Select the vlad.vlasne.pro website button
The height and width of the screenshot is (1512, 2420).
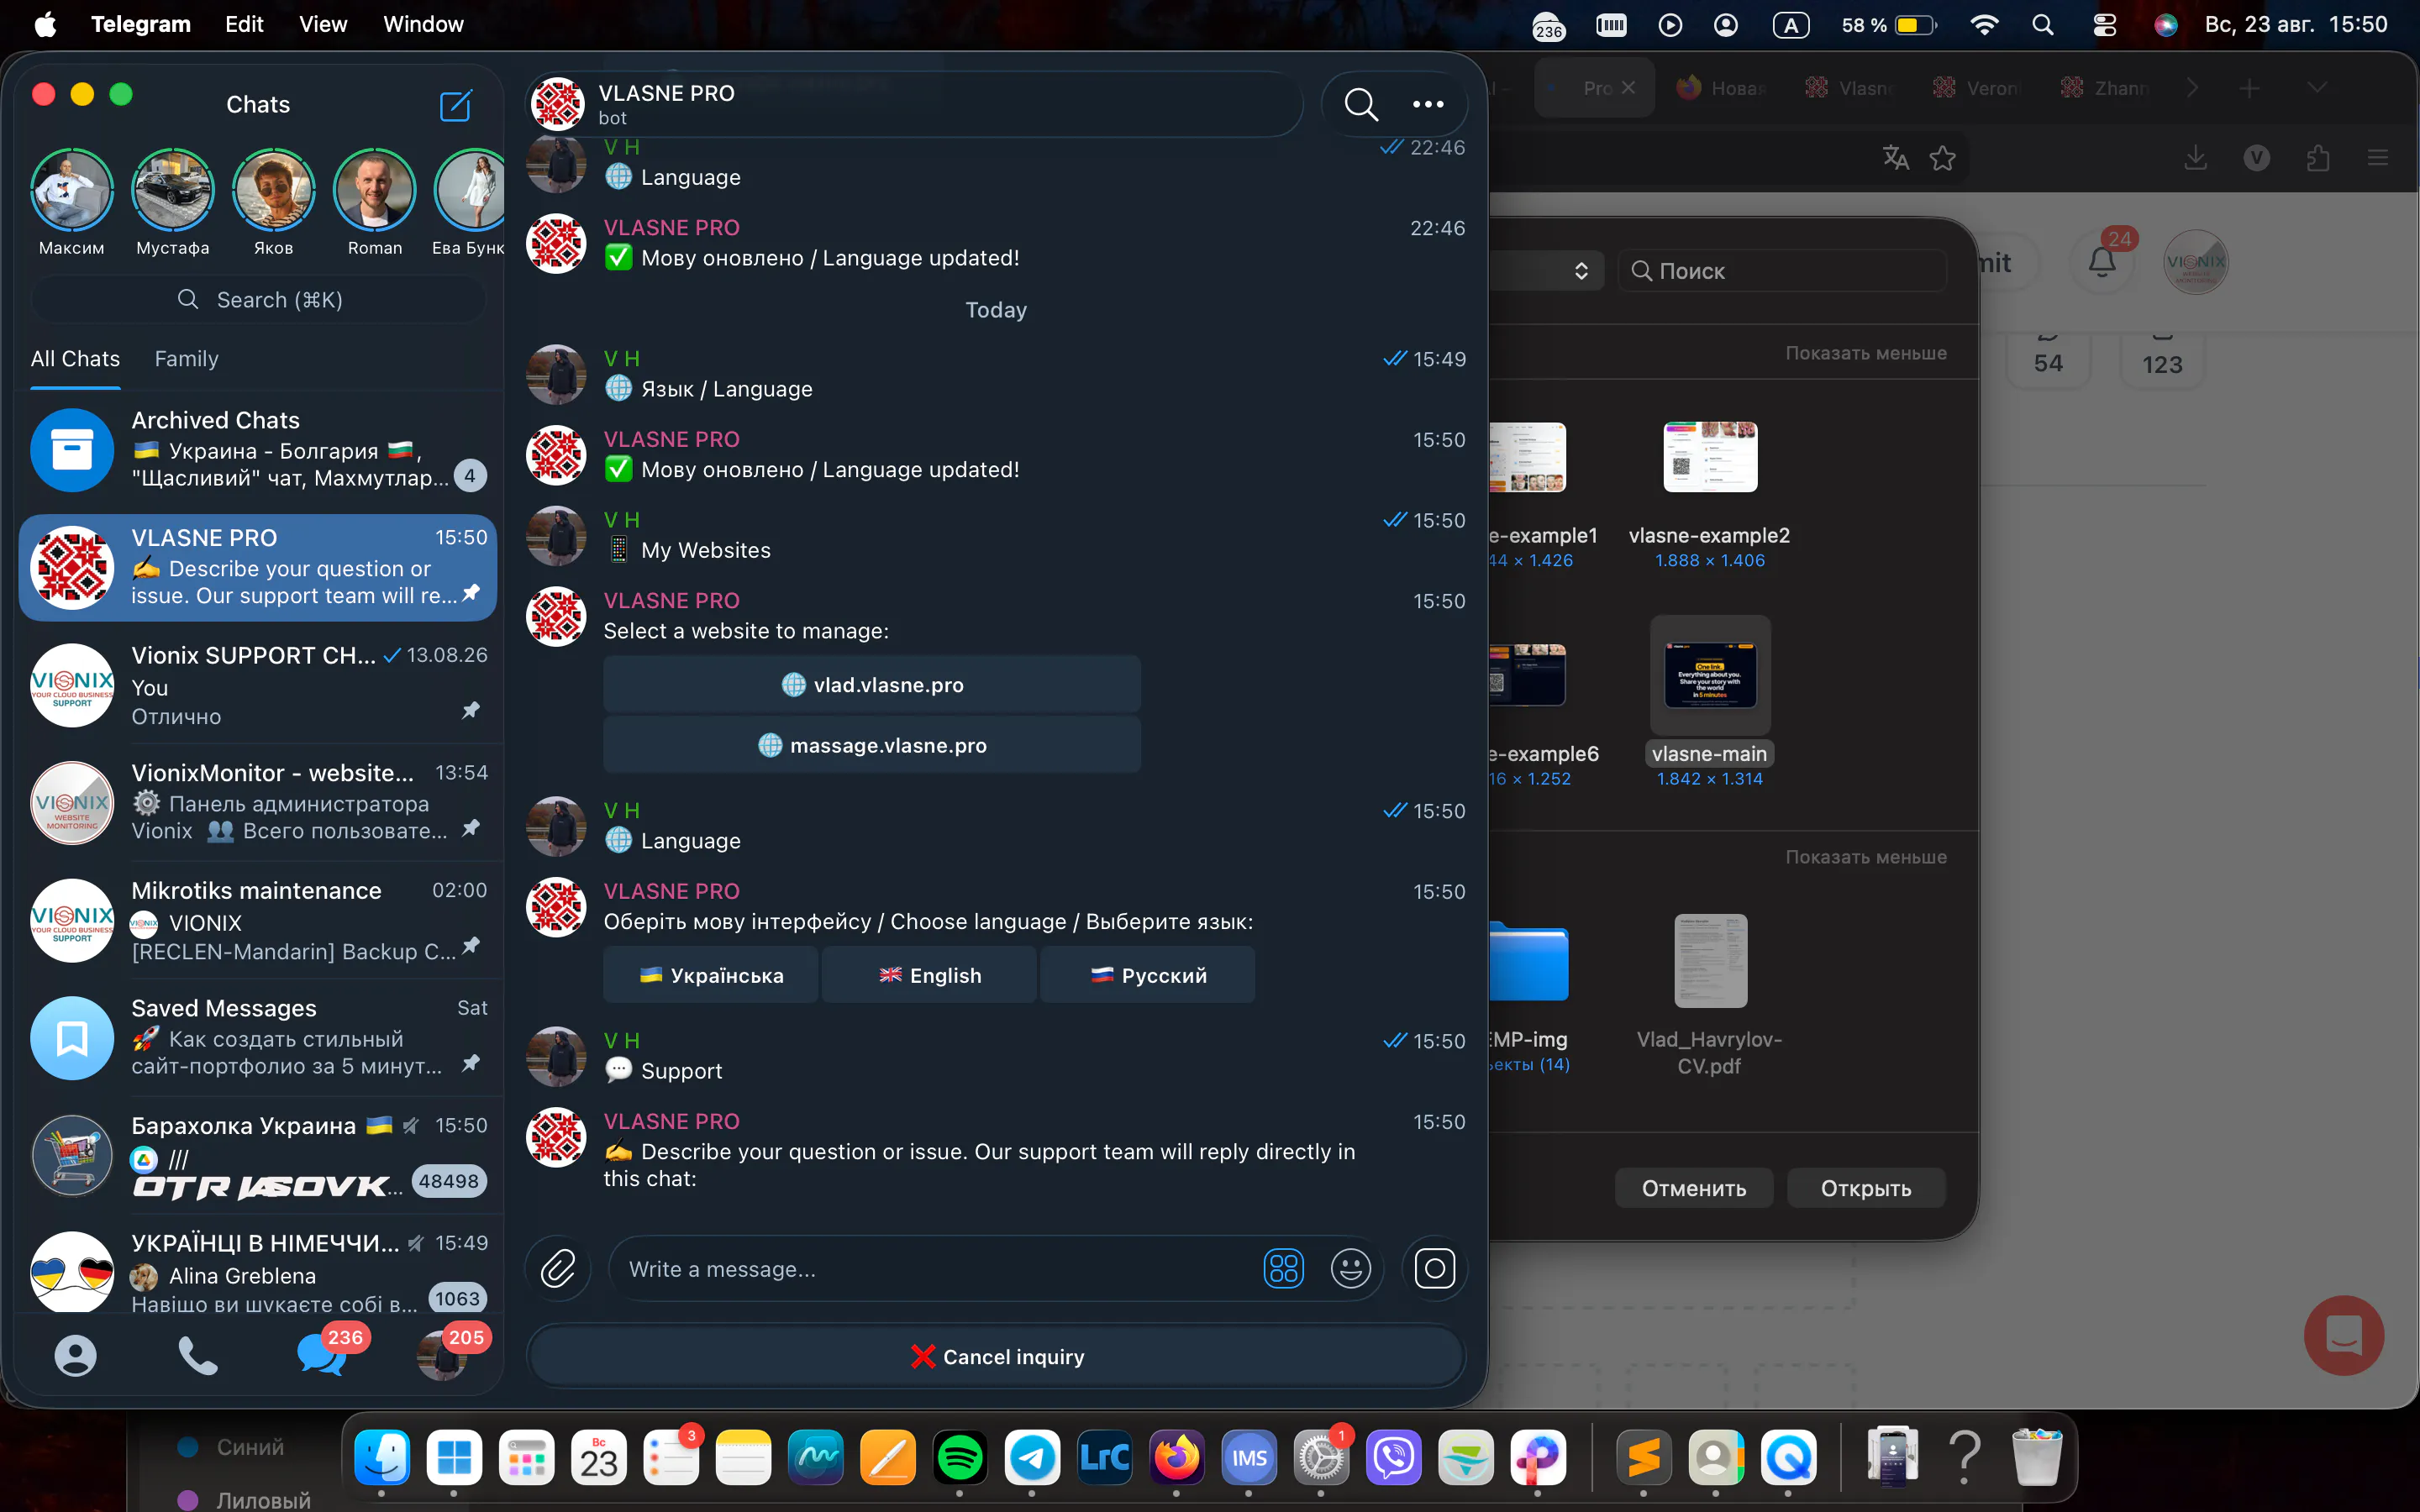872,685
